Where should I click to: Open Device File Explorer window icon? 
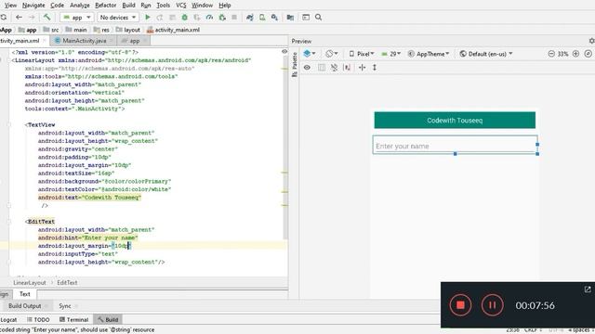click(x=306, y=18)
